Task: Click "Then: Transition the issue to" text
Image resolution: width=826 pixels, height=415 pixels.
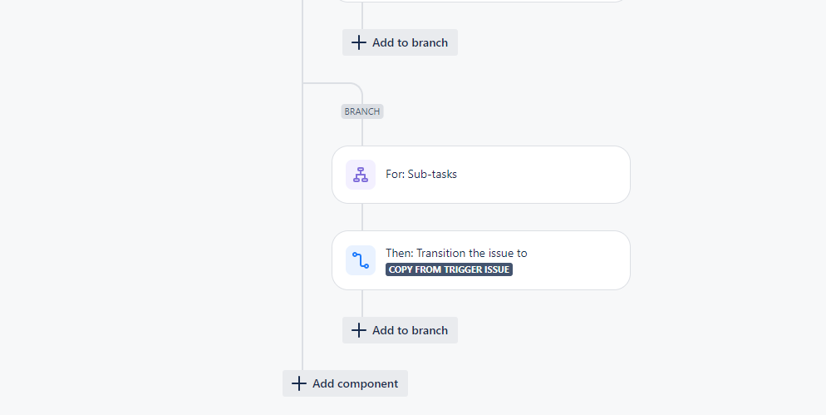Action: (456, 253)
